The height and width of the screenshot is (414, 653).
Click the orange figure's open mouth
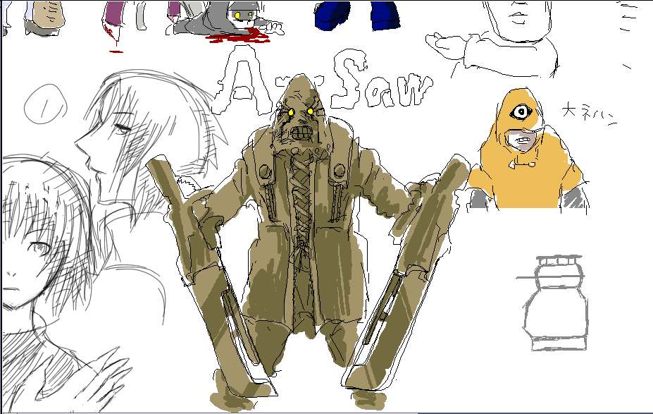click(522, 141)
